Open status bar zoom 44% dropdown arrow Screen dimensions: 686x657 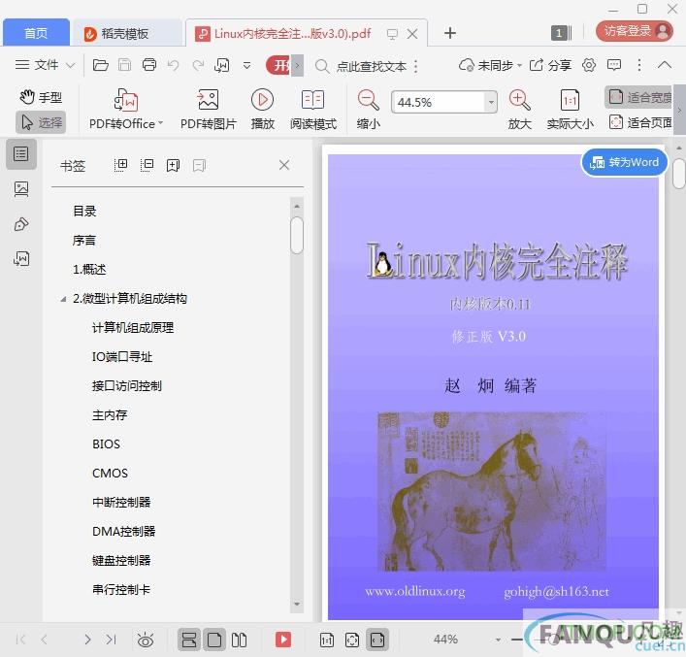(x=498, y=640)
